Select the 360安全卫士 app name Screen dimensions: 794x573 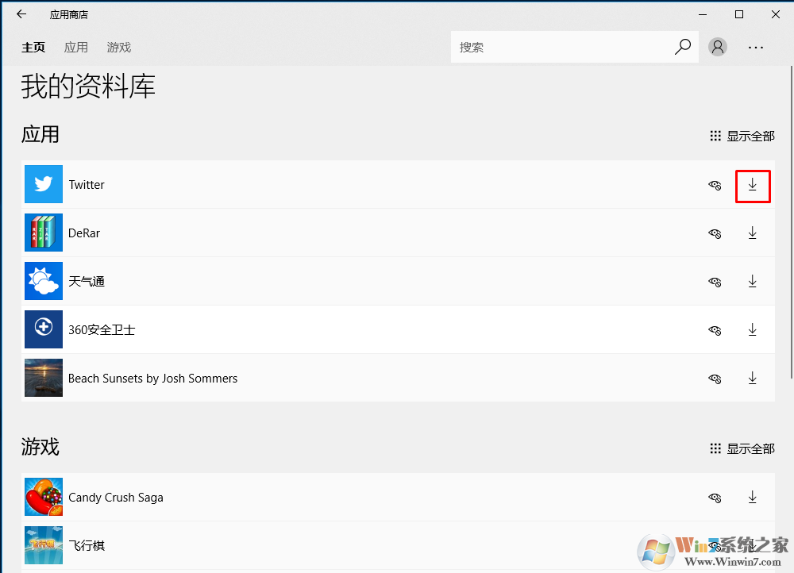(x=102, y=330)
